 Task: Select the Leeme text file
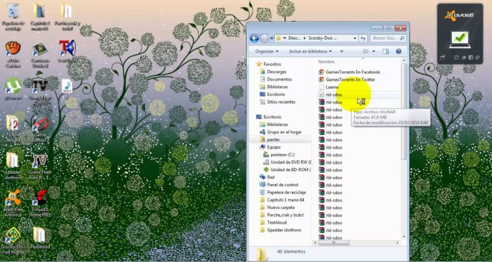[x=332, y=87]
